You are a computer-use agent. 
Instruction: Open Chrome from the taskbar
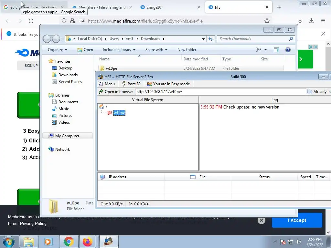[x=69, y=242]
